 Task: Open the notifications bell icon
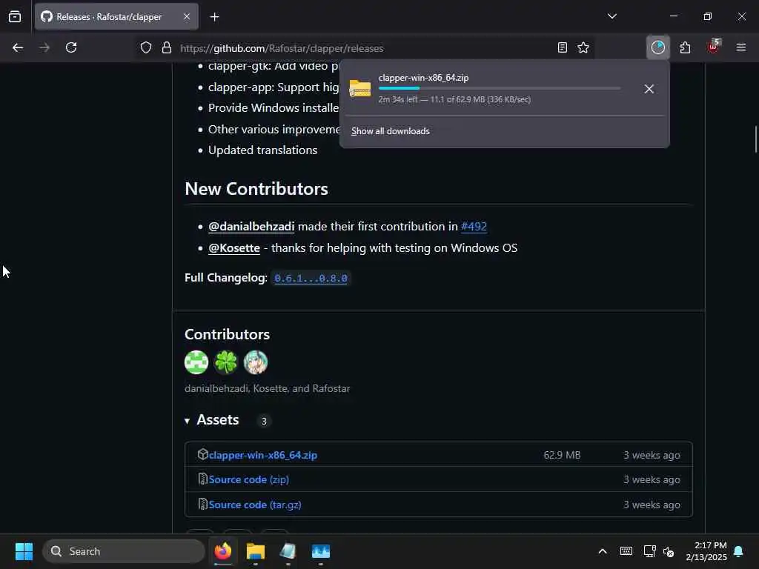(739, 551)
